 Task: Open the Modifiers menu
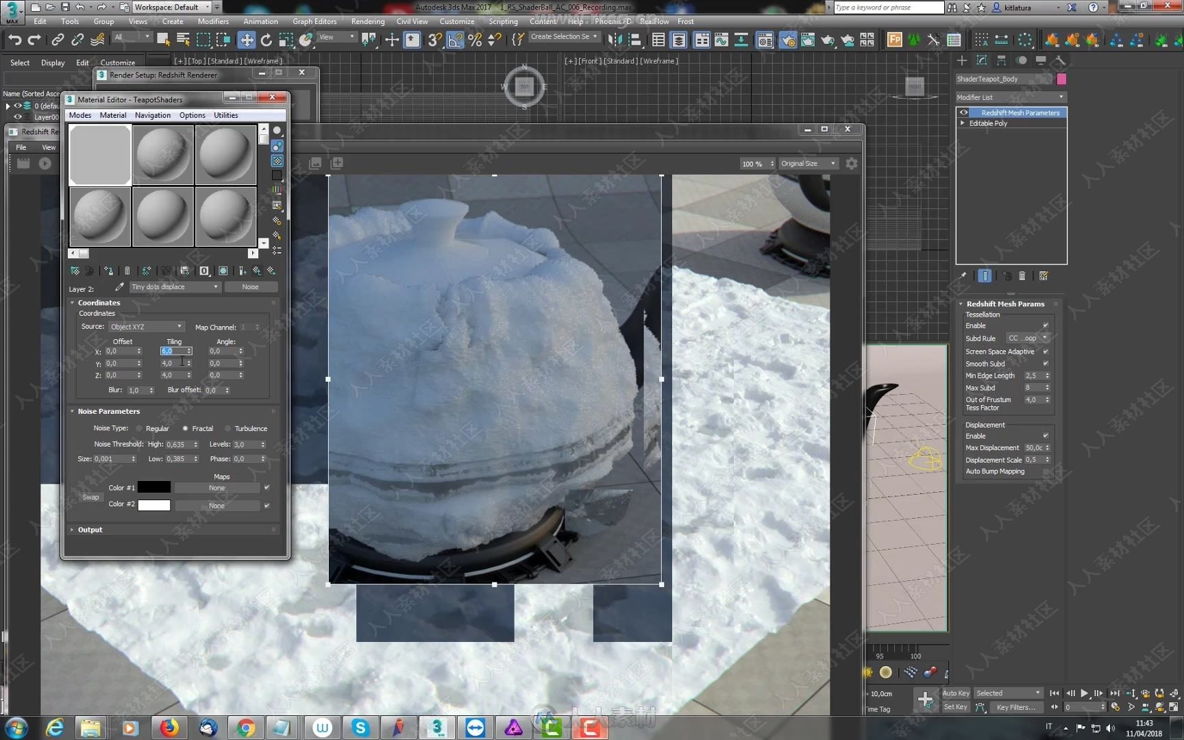tap(213, 21)
